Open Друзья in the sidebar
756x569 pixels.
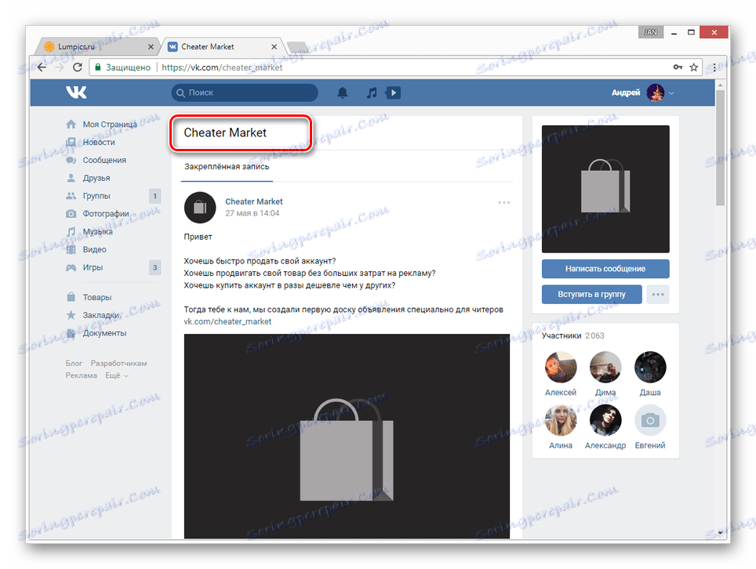[96, 178]
